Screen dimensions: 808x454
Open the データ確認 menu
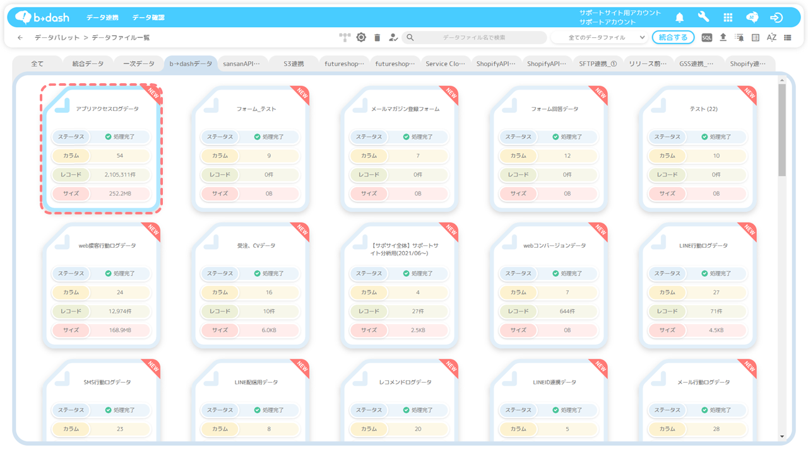pos(148,18)
